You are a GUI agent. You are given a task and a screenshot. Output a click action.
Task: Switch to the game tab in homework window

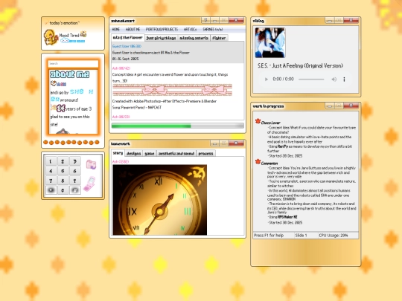(x=150, y=154)
